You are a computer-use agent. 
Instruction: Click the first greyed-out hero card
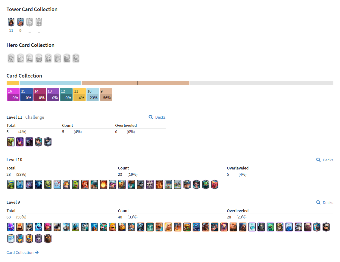(x=11, y=58)
